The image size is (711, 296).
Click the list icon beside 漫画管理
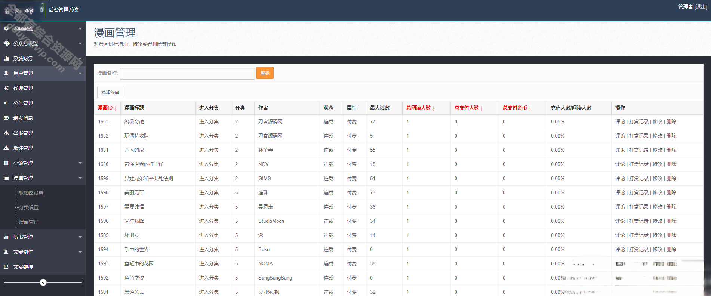6,178
